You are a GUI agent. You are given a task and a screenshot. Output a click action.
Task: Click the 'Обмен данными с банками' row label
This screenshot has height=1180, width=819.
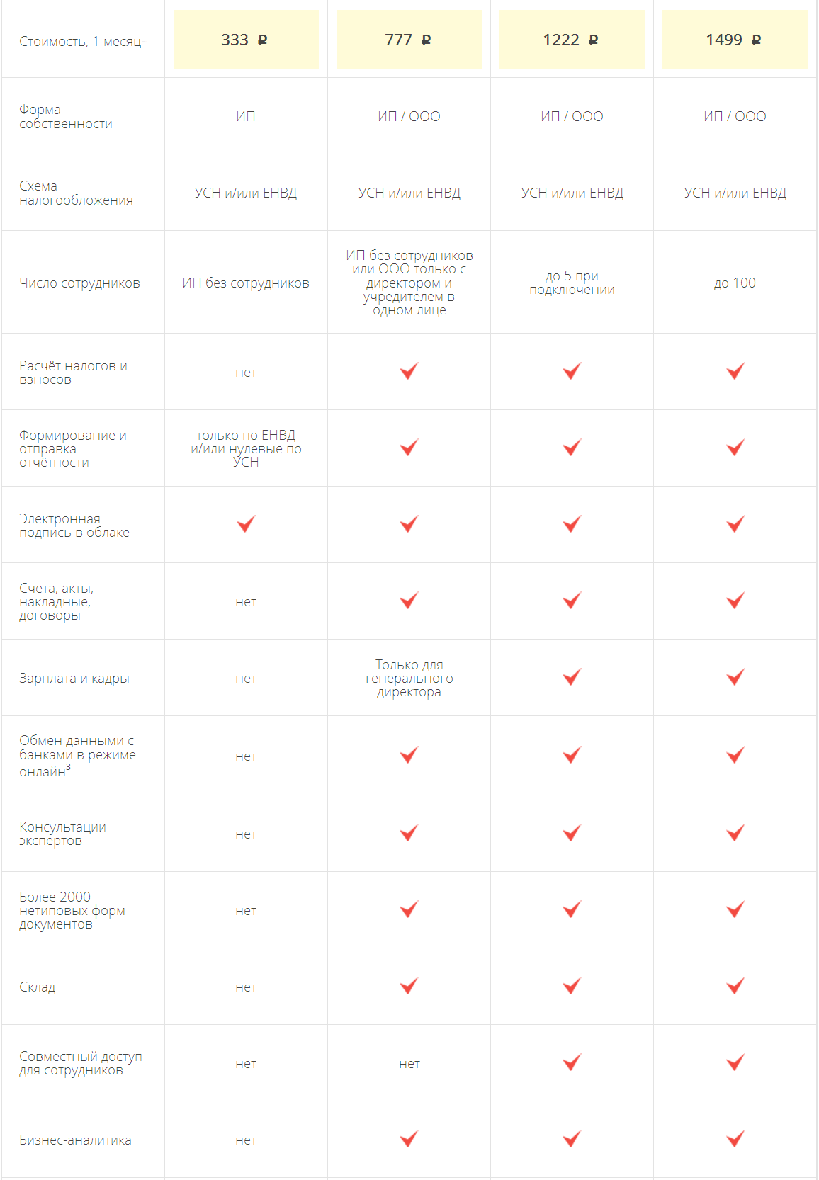pyautogui.click(x=77, y=756)
